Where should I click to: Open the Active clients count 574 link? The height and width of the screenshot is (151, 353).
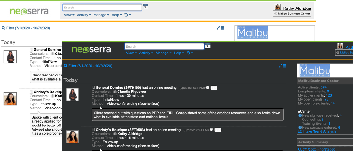click(x=323, y=87)
